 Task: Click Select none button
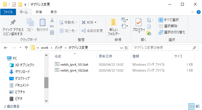(x=168, y=26)
